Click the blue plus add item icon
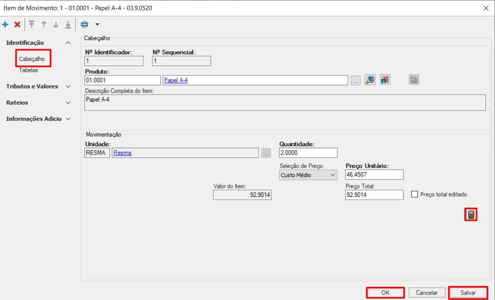495x300 pixels. (5, 25)
